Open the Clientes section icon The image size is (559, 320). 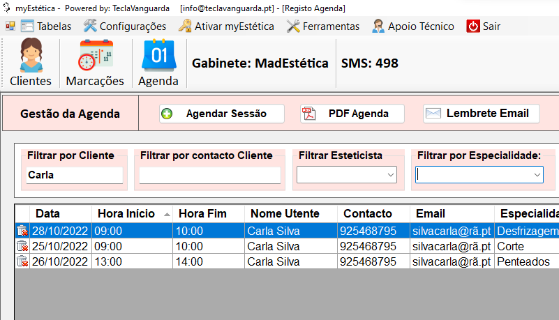(x=30, y=56)
